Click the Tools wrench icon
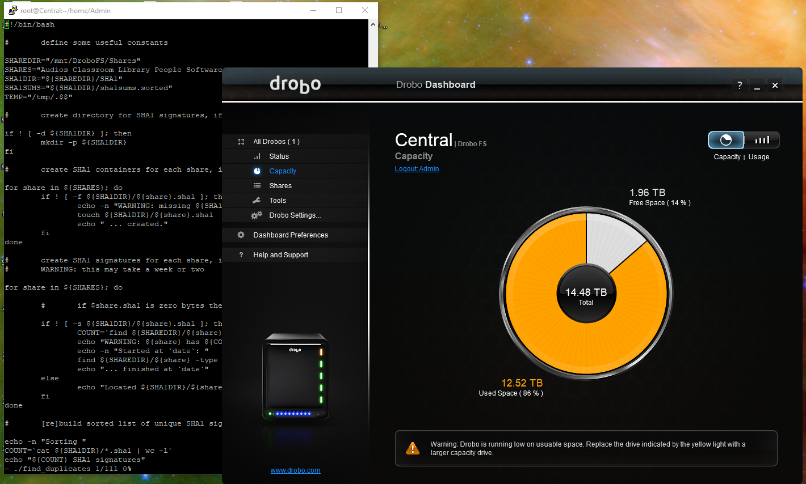Screen dimensions: 806x484 (x=257, y=201)
